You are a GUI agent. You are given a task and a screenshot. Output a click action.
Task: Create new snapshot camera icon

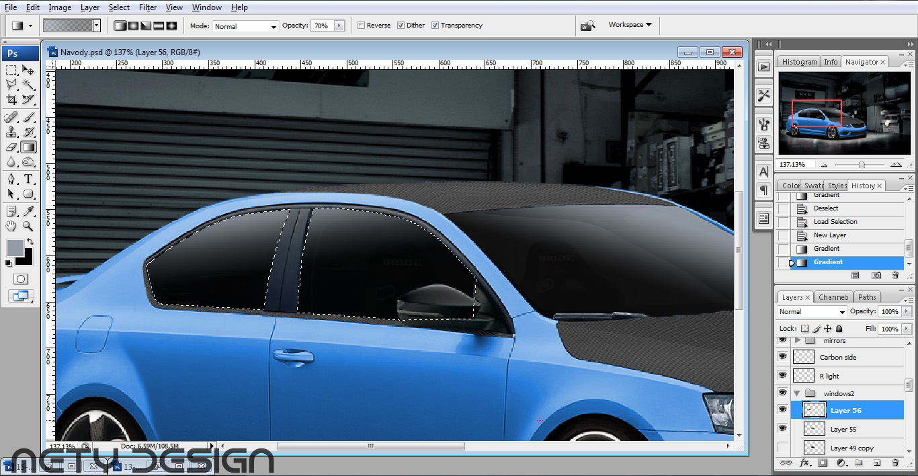tap(876, 275)
